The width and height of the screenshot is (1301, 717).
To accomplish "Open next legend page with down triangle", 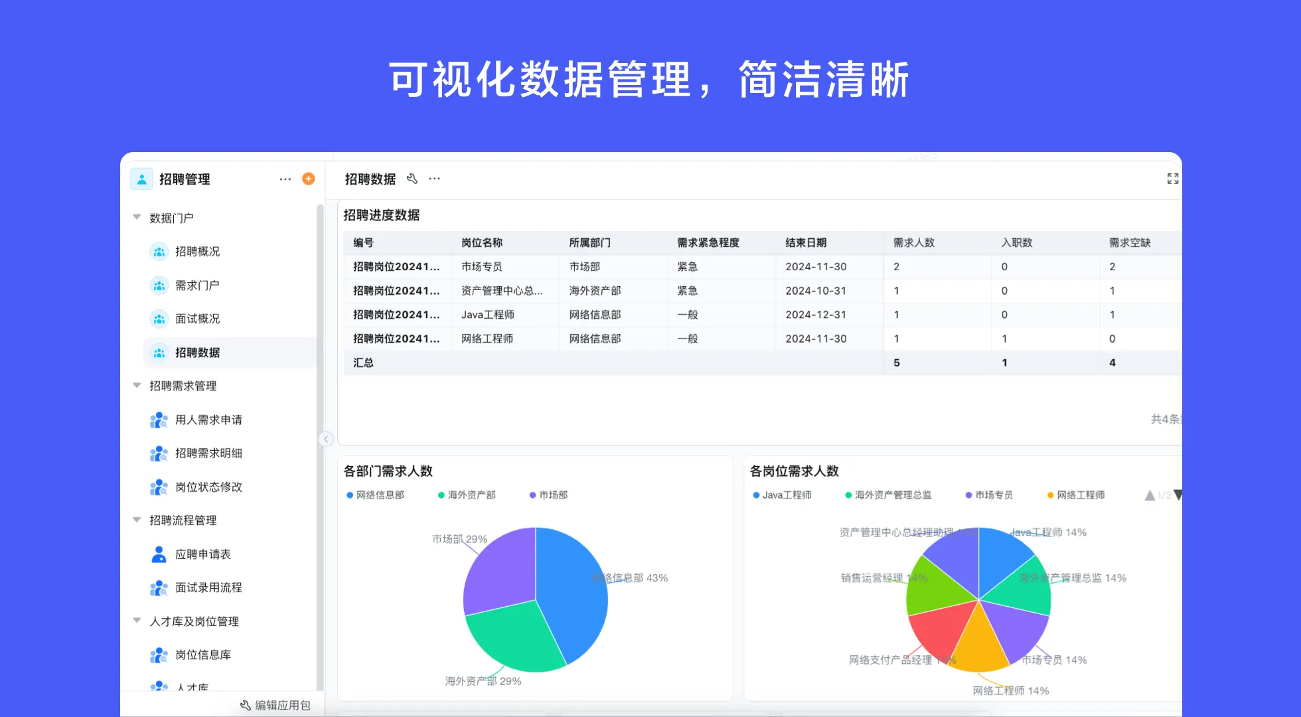I will (1178, 495).
